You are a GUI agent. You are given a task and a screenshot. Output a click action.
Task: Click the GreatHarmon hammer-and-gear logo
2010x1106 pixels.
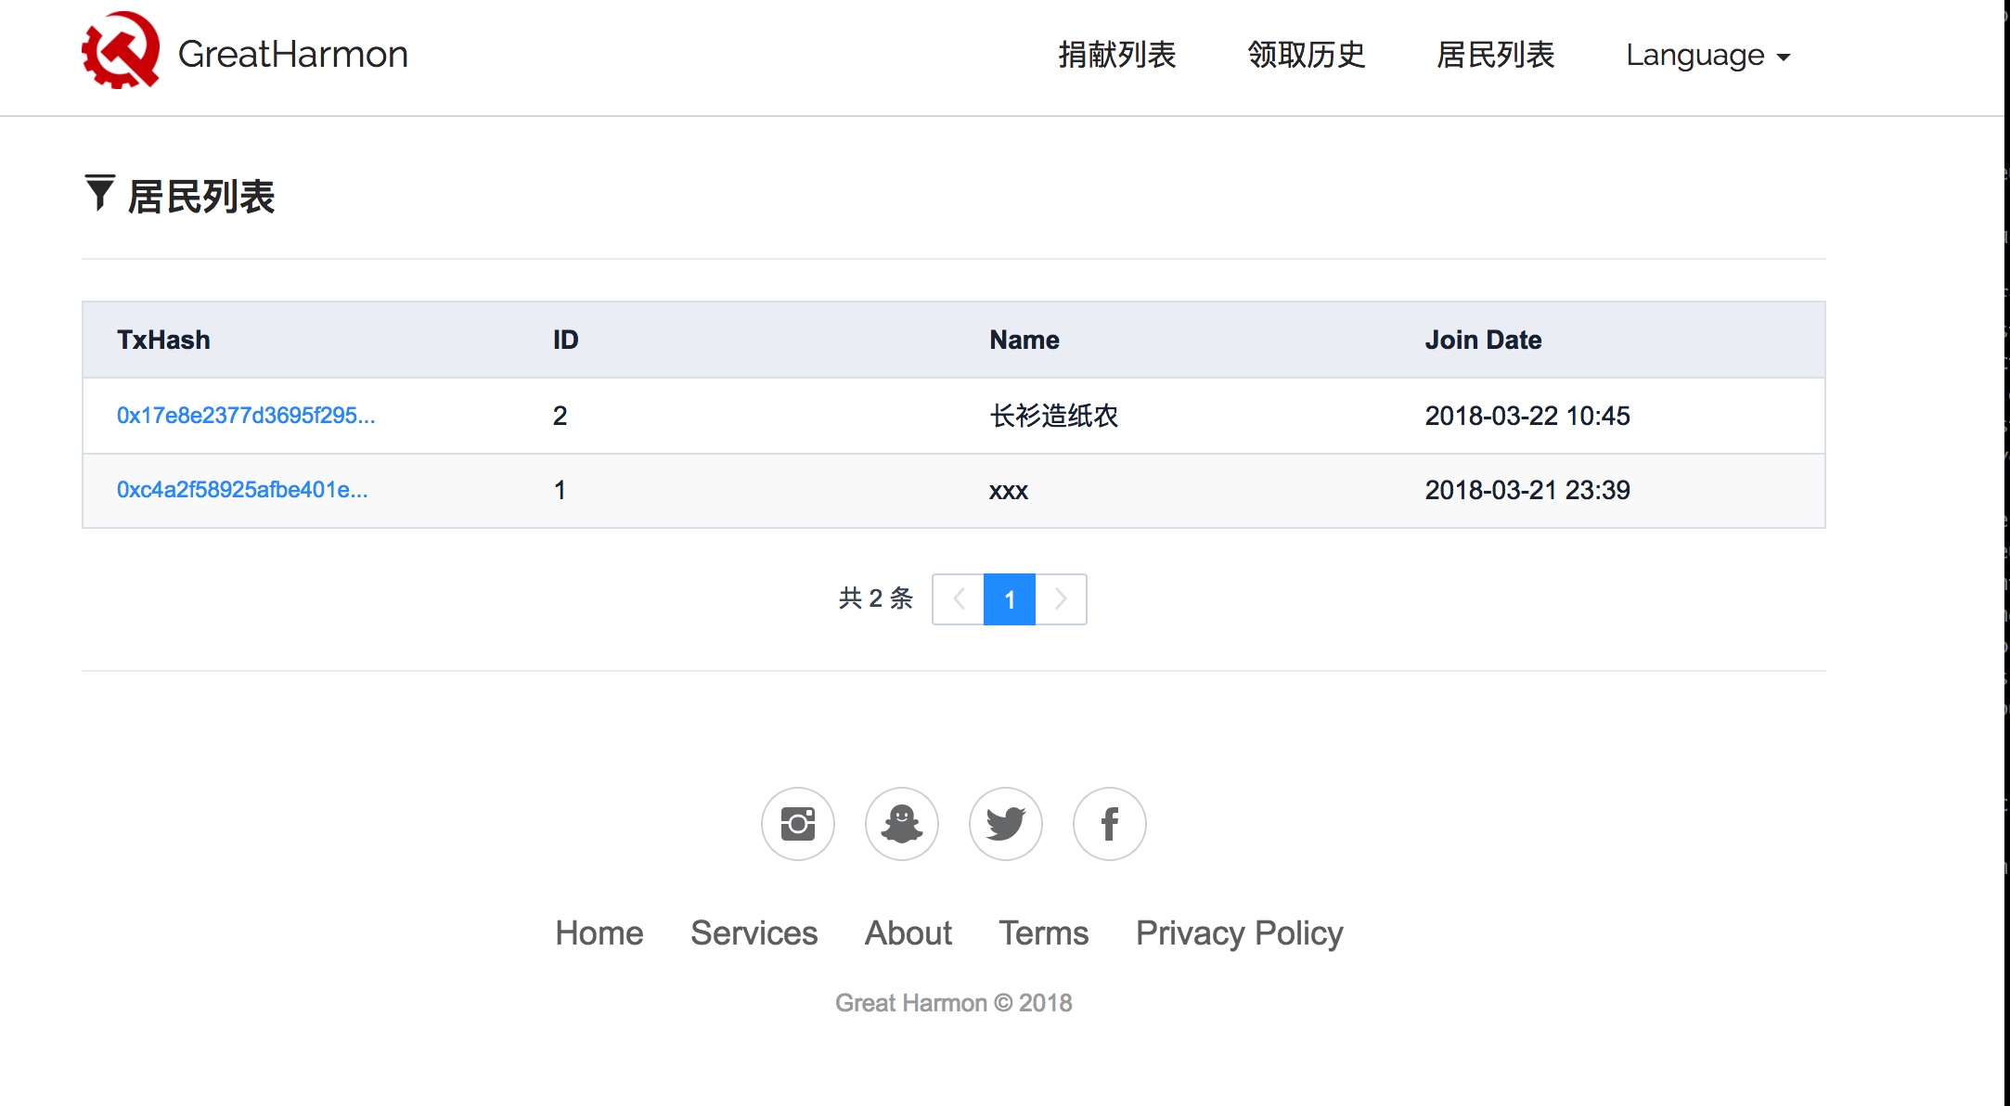[x=121, y=51]
